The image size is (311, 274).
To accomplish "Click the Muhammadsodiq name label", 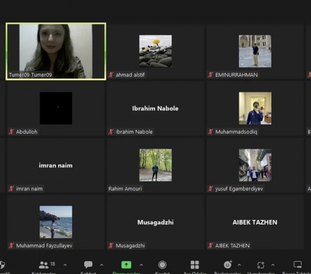I will [x=236, y=132].
